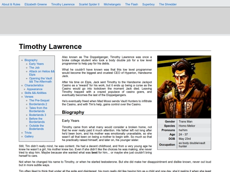Click the DOB label in infobox

pyautogui.click(x=172, y=138)
